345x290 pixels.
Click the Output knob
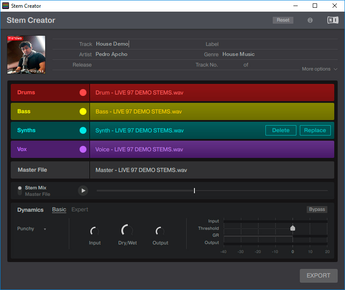click(160, 231)
